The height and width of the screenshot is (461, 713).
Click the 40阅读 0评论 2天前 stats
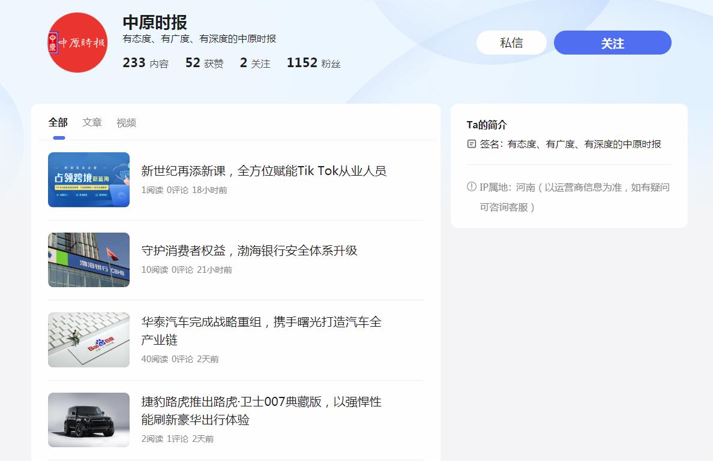[x=180, y=359]
